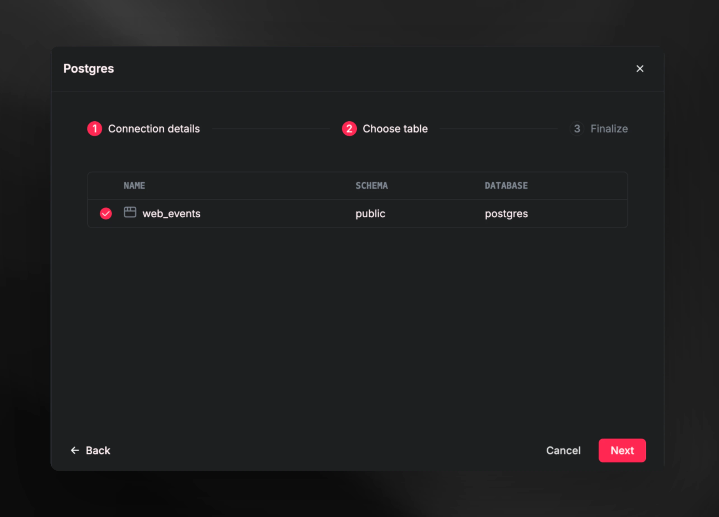
Task: Click the web_events table icon
Action: coord(130,212)
